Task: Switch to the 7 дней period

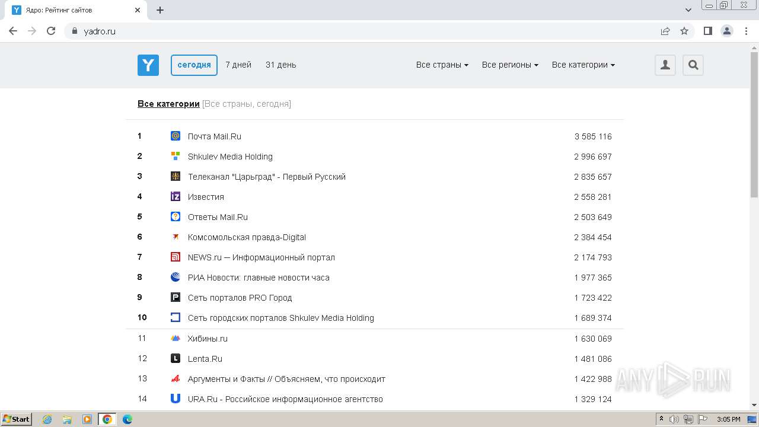Action: click(238, 65)
